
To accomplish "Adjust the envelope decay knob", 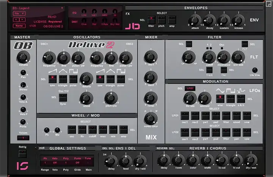I will [209, 20].
